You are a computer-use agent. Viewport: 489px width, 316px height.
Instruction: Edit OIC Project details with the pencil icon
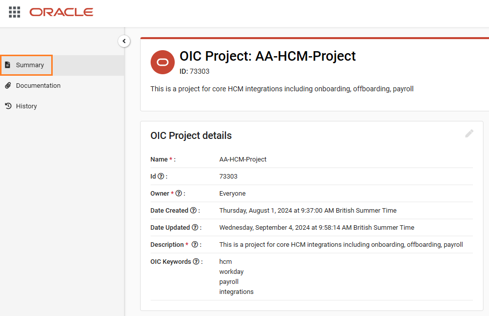pyautogui.click(x=469, y=134)
